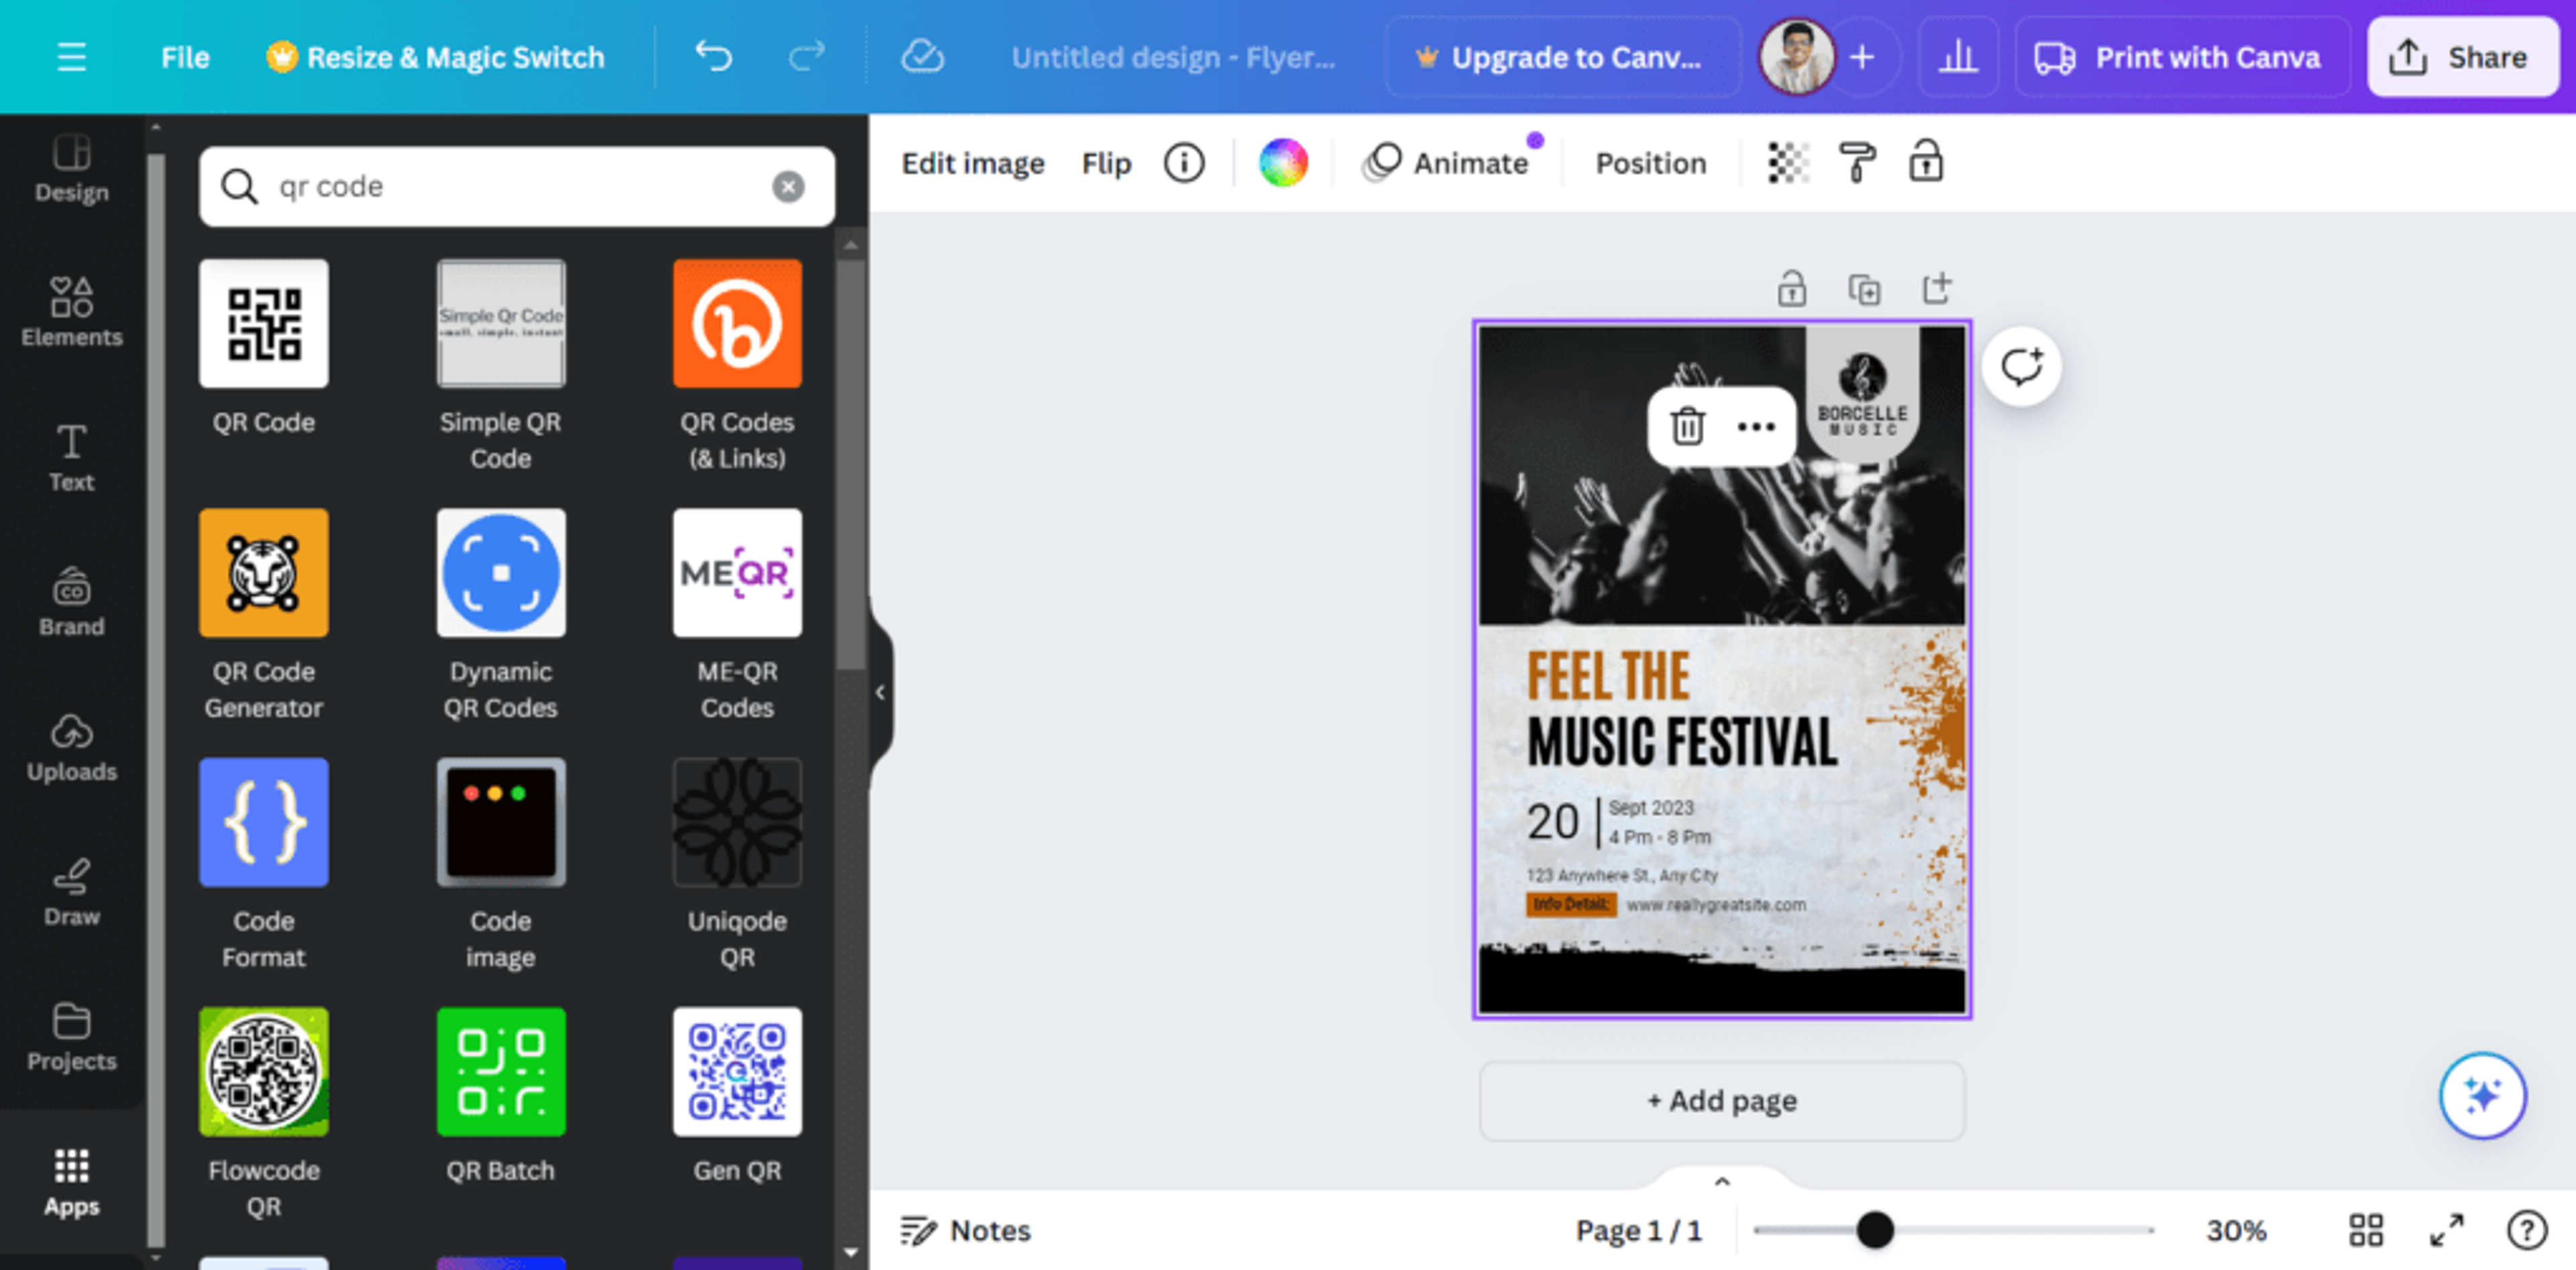Screen dimensions: 2576x1270
Task: Check cloud save status icon
Action: click(922, 57)
